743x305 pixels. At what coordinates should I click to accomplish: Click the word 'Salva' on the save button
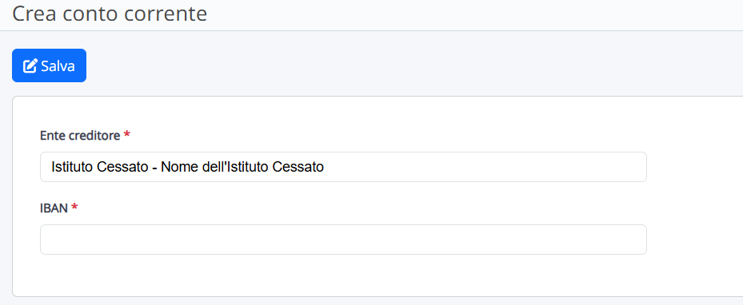(x=58, y=65)
